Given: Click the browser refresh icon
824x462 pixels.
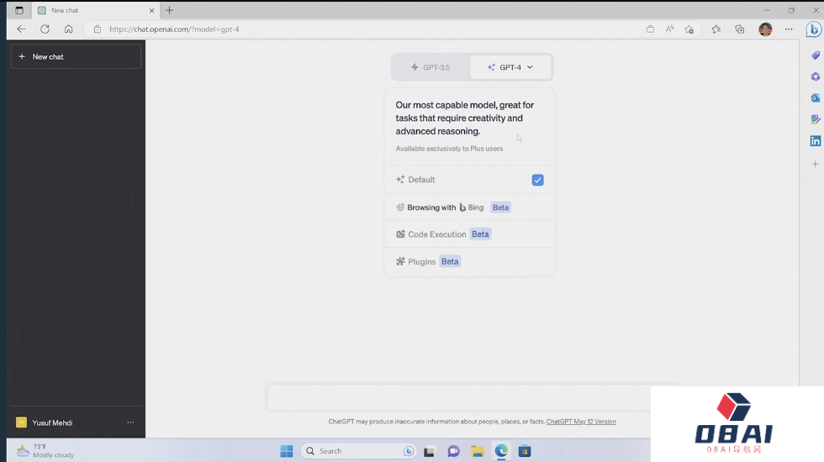Looking at the screenshot, I should [45, 29].
